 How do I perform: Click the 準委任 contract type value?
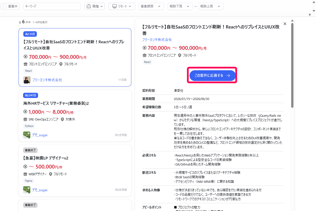click(x=178, y=90)
